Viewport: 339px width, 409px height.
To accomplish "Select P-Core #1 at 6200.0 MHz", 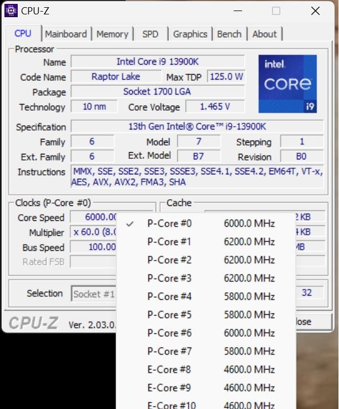I will click(x=206, y=242).
